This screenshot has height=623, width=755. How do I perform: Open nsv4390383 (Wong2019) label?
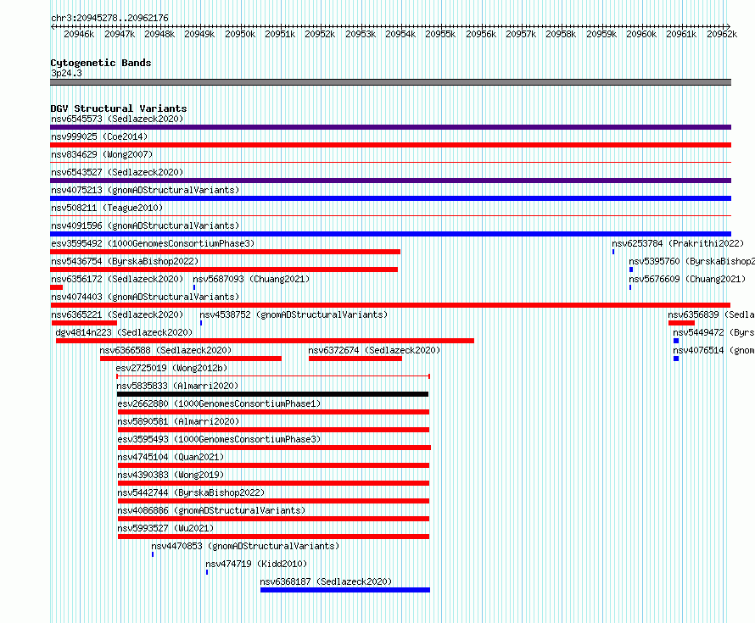coord(171,475)
